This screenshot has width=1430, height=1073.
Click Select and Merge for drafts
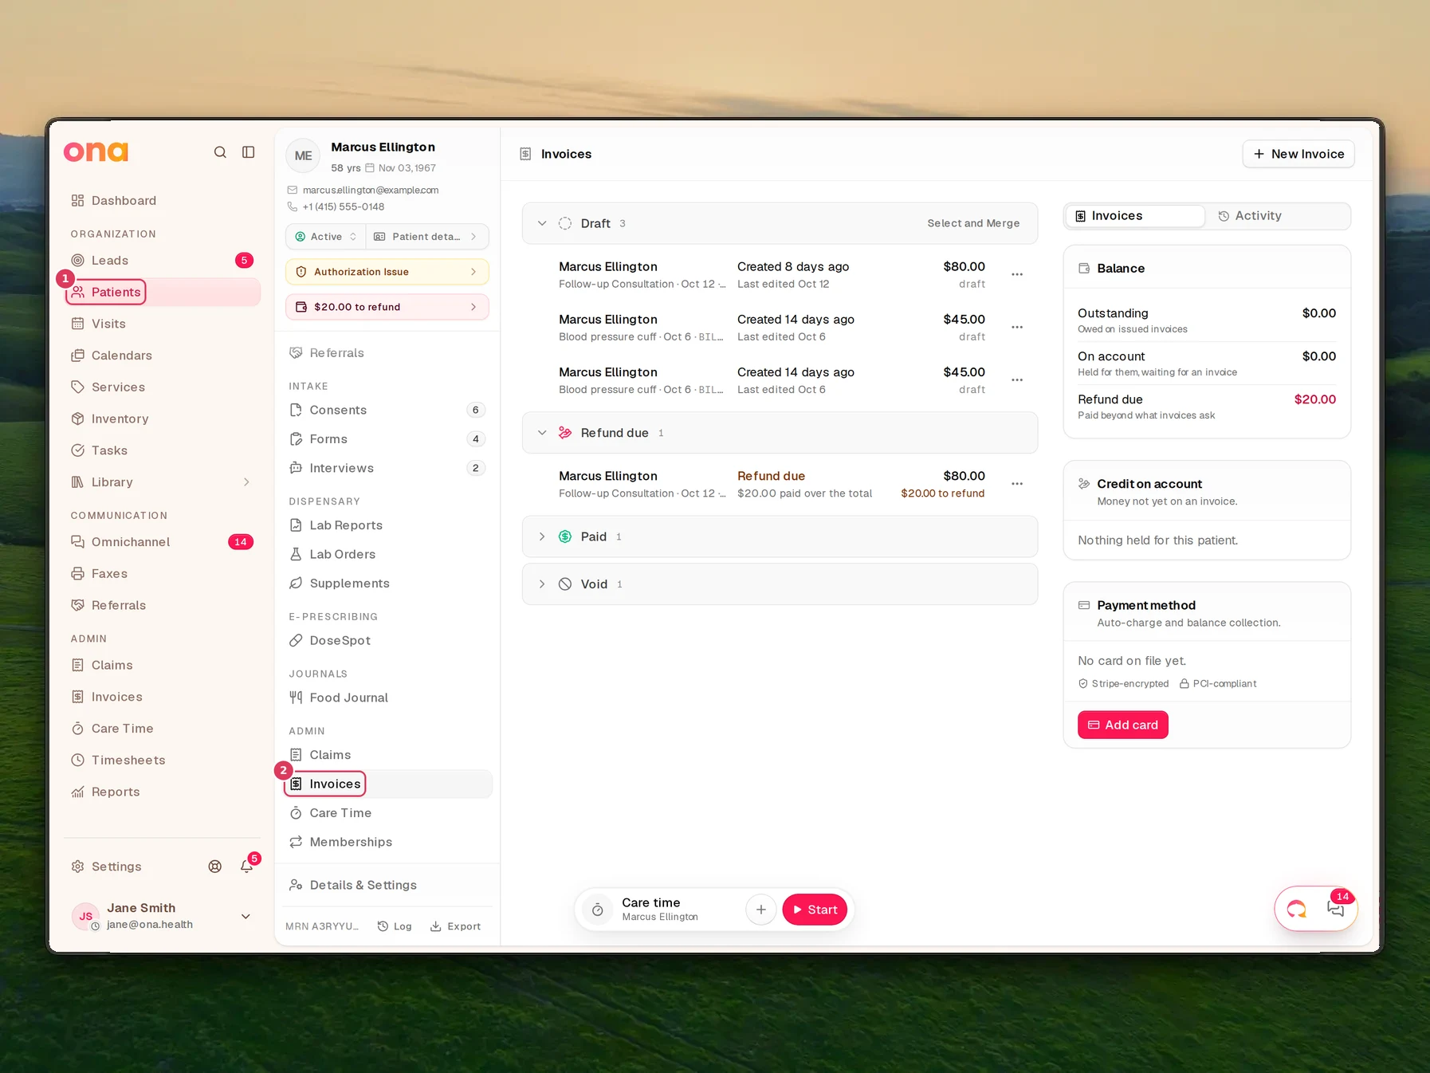pos(973,223)
